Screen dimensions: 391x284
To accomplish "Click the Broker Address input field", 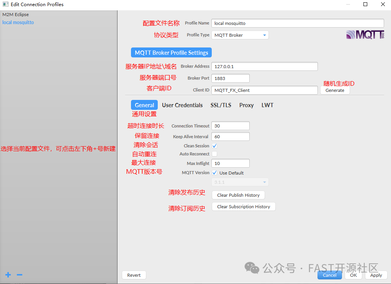I will [x=264, y=66].
